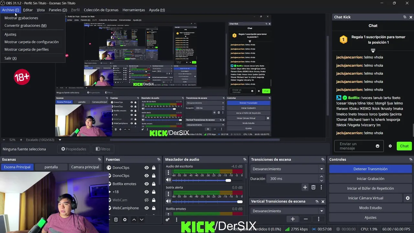Viewport: 414px width, 233px height.
Task: Undock the Fuentes panel
Action: pyautogui.click(x=159, y=160)
